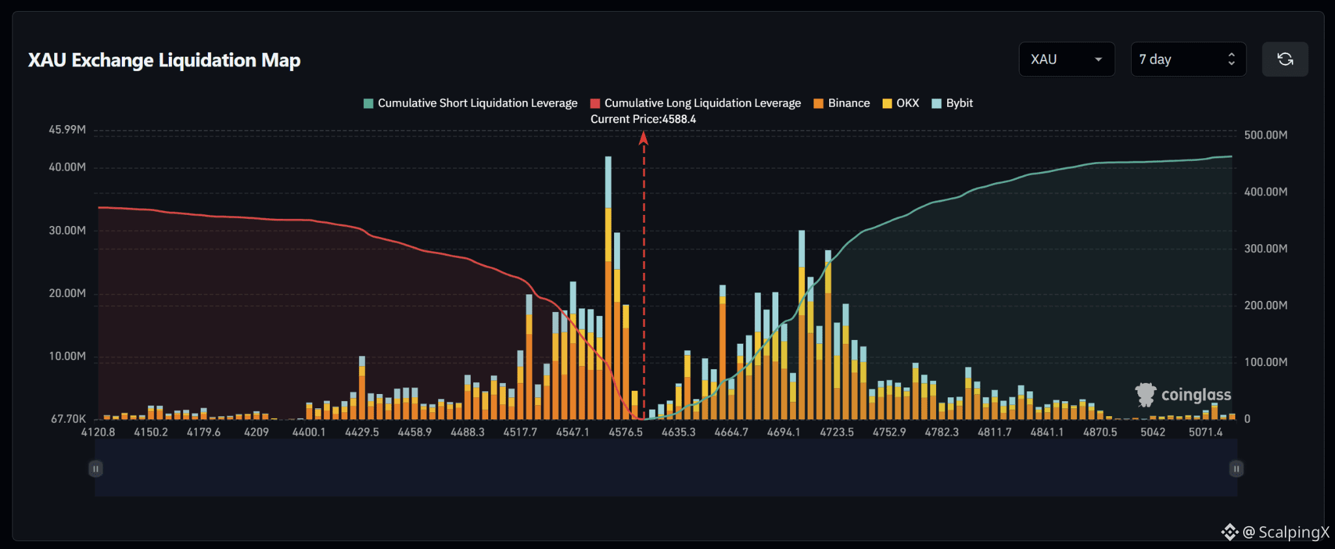Open the 7 day range selector
Screen dimensions: 1335x549
1188,59
